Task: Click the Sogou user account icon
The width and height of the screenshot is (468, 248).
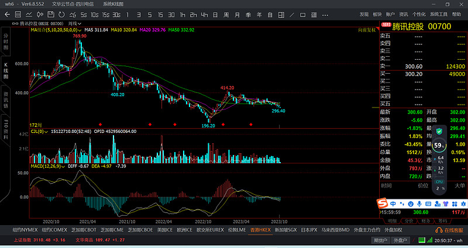Action: tap(437, 204)
